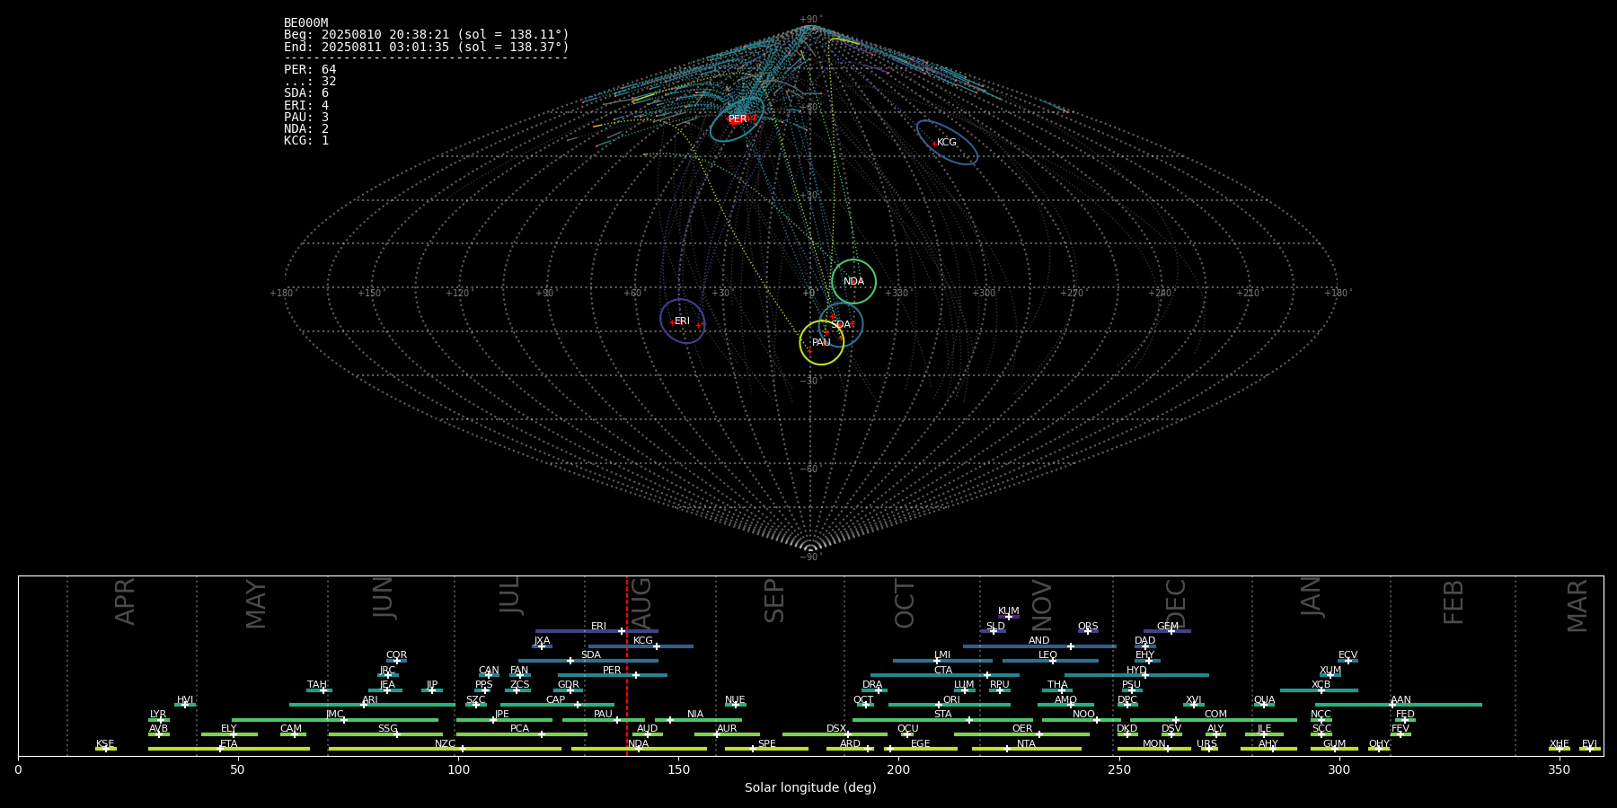Select the KSE shower bar in timeline
The height and width of the screenshot is (808, 1617).
(106, 749)
